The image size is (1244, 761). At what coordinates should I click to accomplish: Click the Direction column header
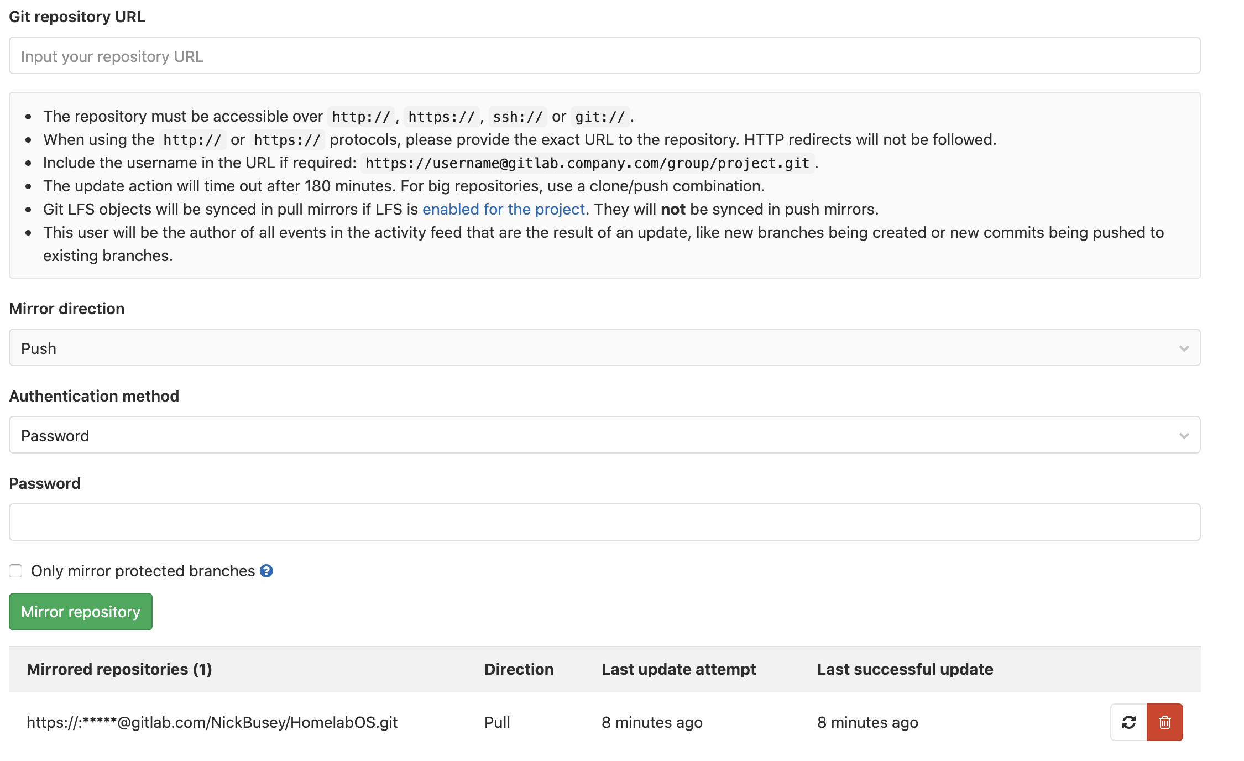(519, 669)
